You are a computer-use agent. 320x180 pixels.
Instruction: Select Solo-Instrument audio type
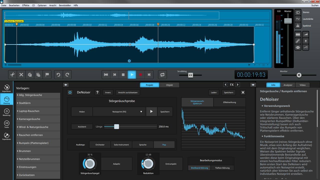(121, 144)
